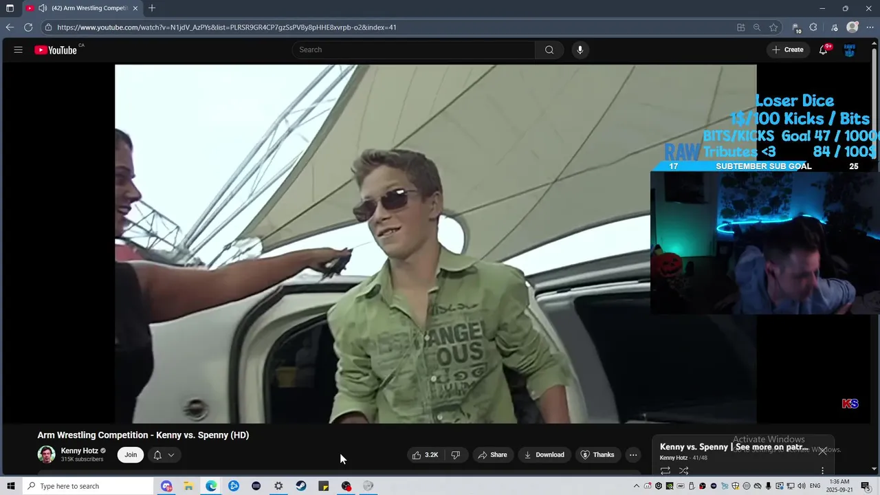Screen dimensions: 880x495
Task: Open Sticky Notes from the taskbar
Action: (324, 486)
